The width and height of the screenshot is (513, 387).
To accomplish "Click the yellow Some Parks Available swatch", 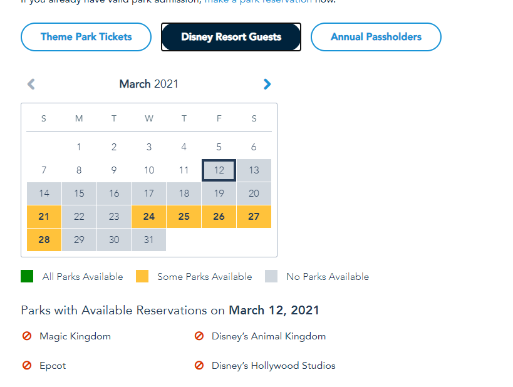I will pos(142,276).
